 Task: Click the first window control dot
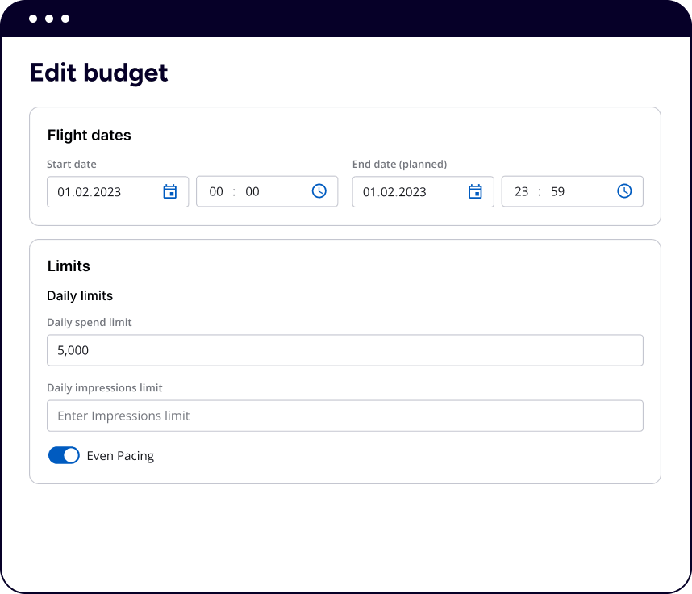click(33, 19)
